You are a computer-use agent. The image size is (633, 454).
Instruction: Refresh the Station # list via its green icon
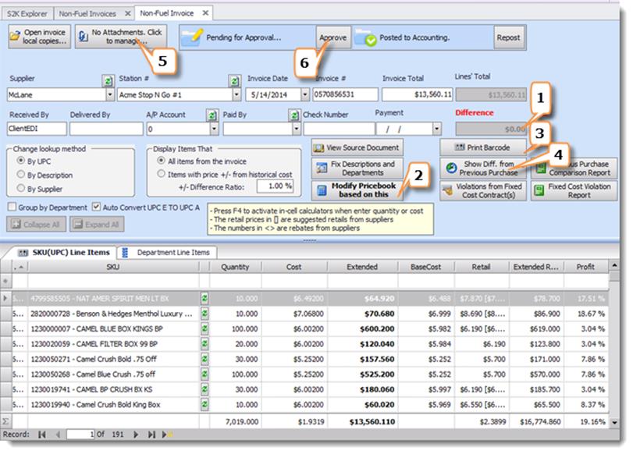pyautogui.click(x=233, y=80)
